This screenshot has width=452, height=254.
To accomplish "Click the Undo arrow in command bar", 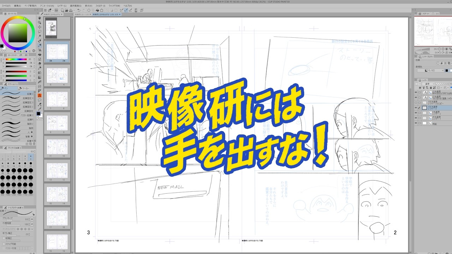I will pos(79,10).
